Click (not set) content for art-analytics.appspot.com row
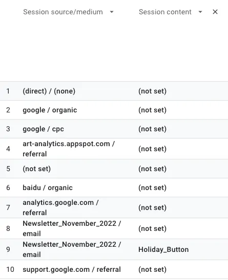The height and width of the screenshot is (280, 228). (152, 149)
